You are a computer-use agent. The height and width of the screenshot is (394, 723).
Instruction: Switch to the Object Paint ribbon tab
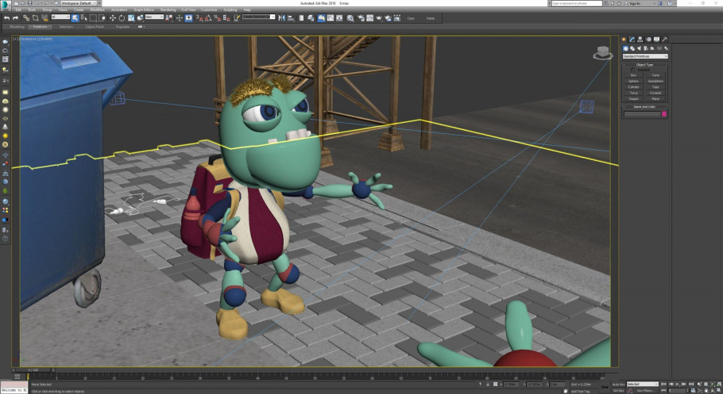94,27
